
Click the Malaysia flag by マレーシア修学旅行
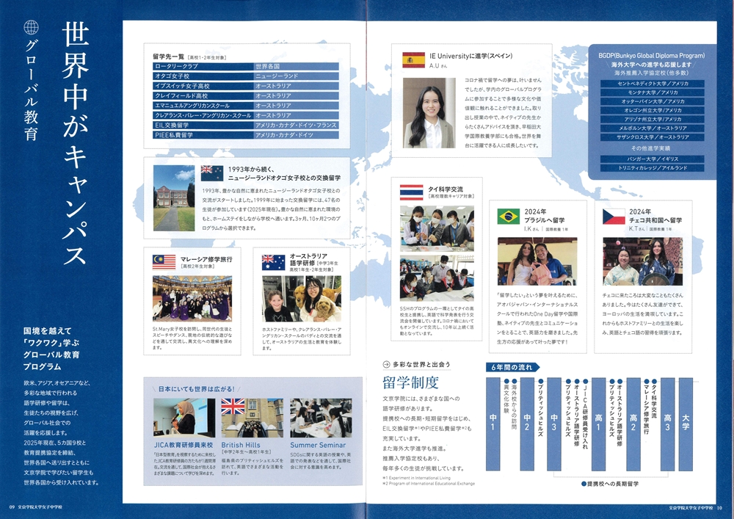(164, 262)
